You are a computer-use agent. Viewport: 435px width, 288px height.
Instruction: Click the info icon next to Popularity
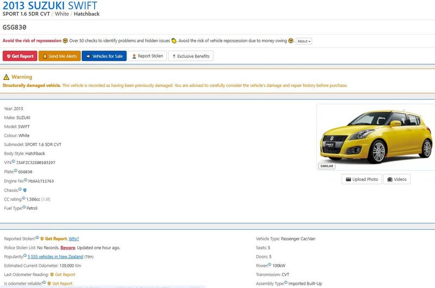click(x=26, y=256)
